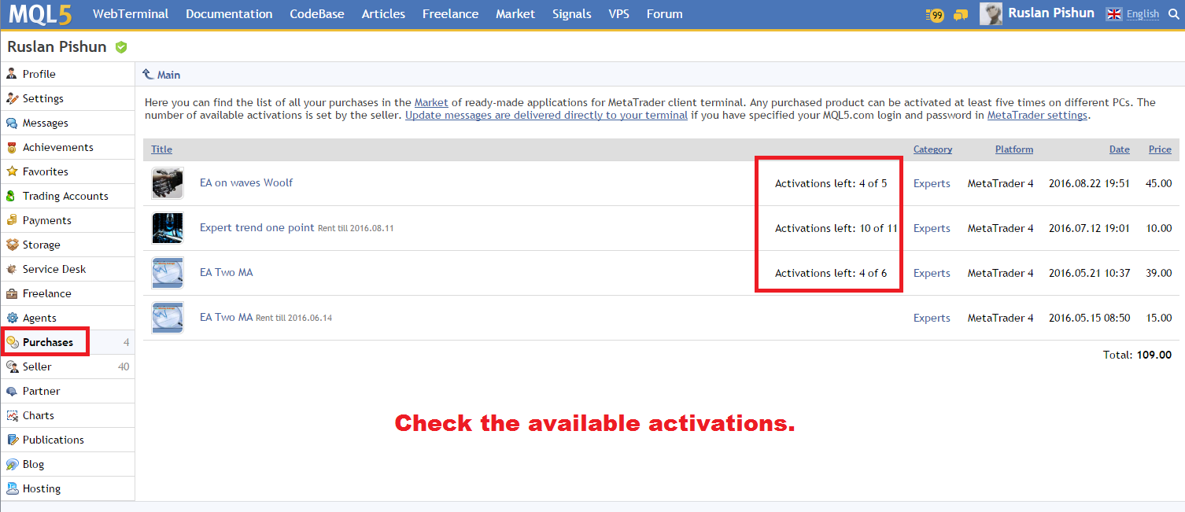
Task: Click the Trading Accounts sidebar icon
Action: click(x=12, y=196)
